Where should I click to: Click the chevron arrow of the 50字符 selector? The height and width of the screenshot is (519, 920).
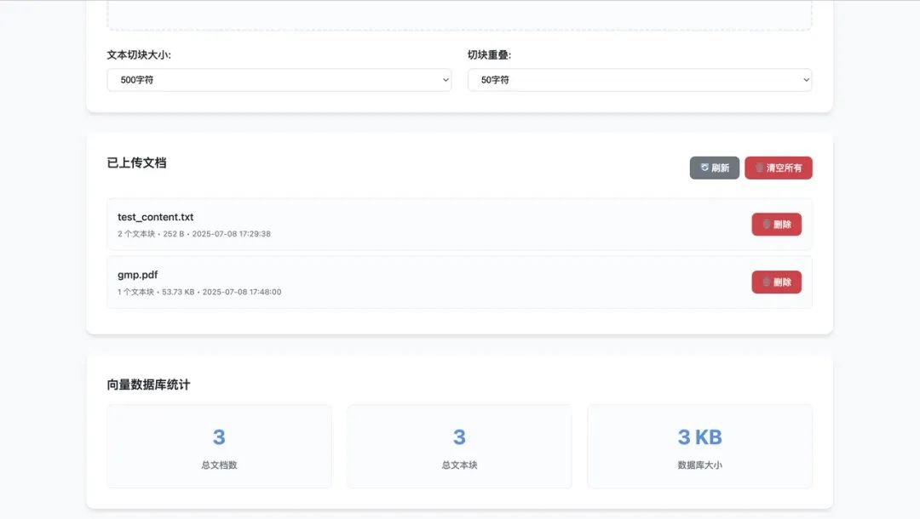804,79
